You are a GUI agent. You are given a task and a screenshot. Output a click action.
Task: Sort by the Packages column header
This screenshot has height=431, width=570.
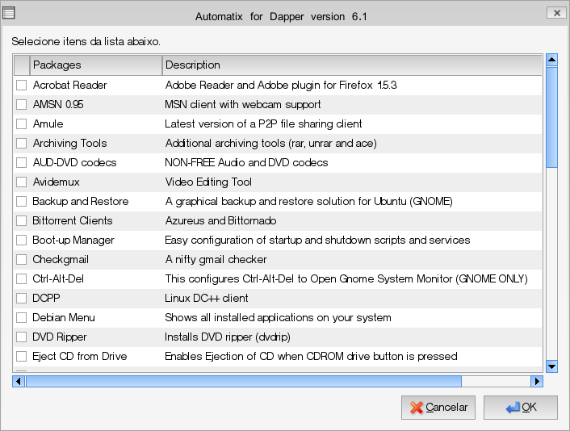pyautogui.click(x=95, y=65)
